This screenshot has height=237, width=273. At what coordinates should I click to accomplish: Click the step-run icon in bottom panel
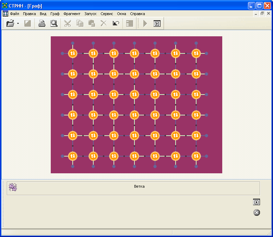(x=257, y=202)
